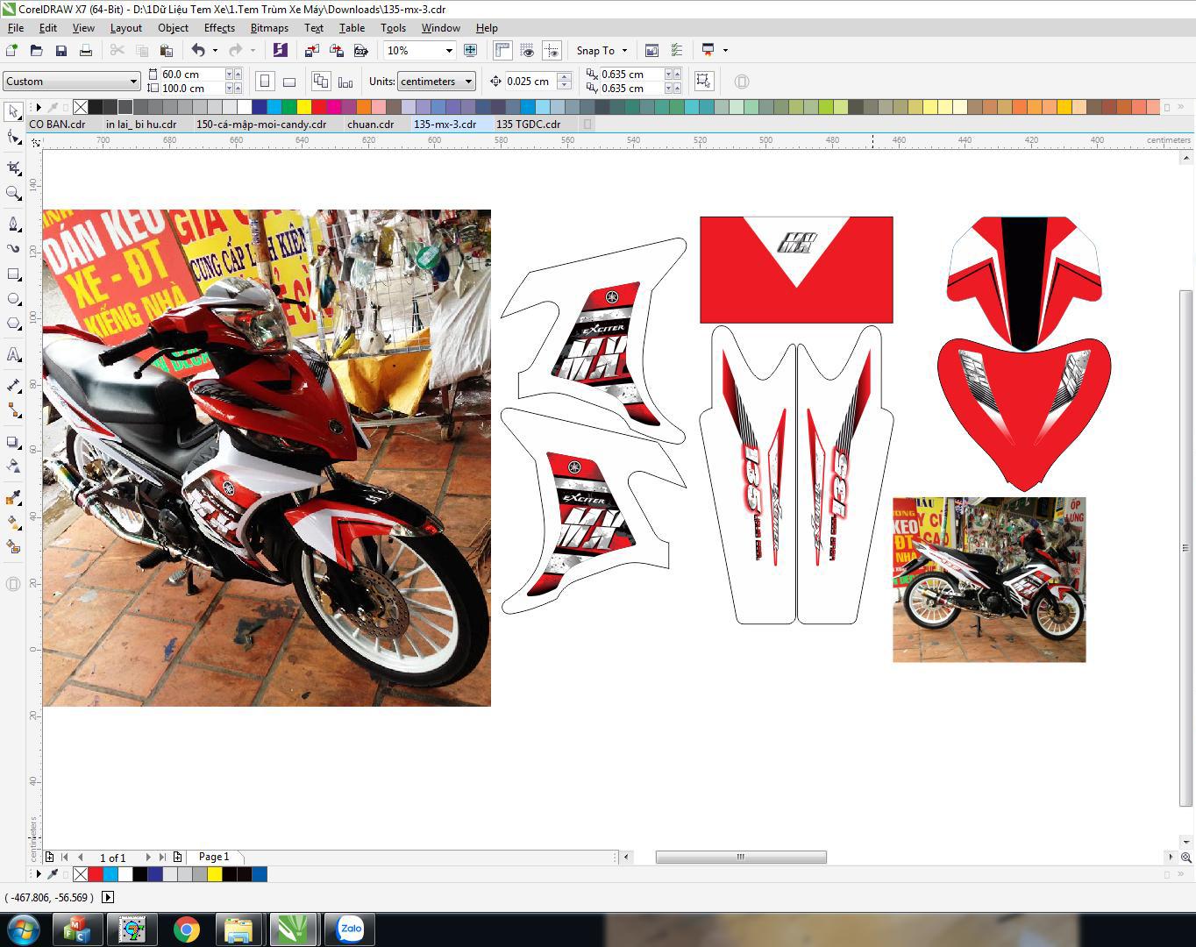
Task: Select the Smart Fill tool
Action: (13, 546)
